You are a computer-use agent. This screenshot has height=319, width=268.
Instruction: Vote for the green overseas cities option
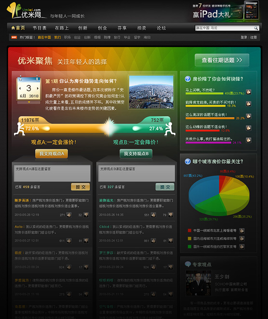tap(242, 247)
